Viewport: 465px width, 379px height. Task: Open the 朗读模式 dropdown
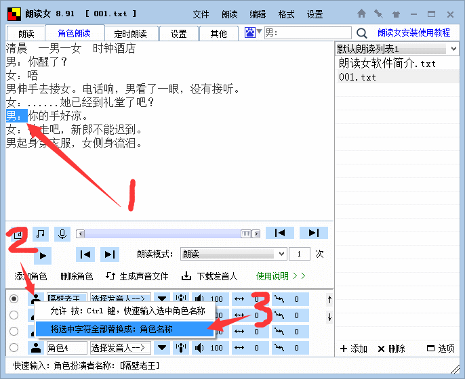[282, 254]
